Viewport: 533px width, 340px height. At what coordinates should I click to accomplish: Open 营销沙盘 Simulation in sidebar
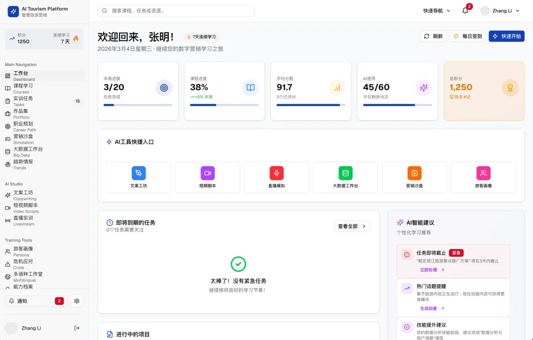pyautogui.click(x=44, y=139)
